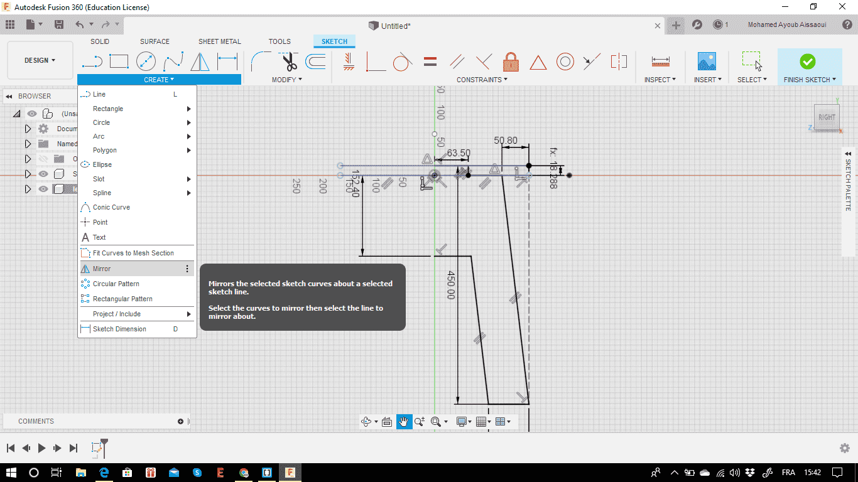Viewport: 858px width, 482px height.
Task: Select the Trim scissors tool
Action: coord(289,62)
